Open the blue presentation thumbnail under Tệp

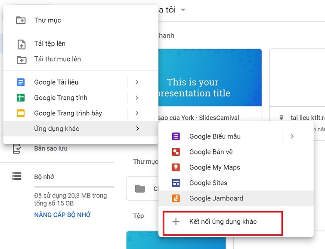tap(176, 240)
